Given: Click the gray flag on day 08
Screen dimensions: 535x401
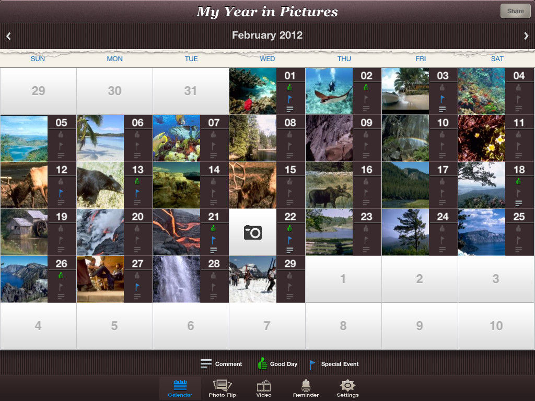Looking at the screenshot, I should coord(289,146).
